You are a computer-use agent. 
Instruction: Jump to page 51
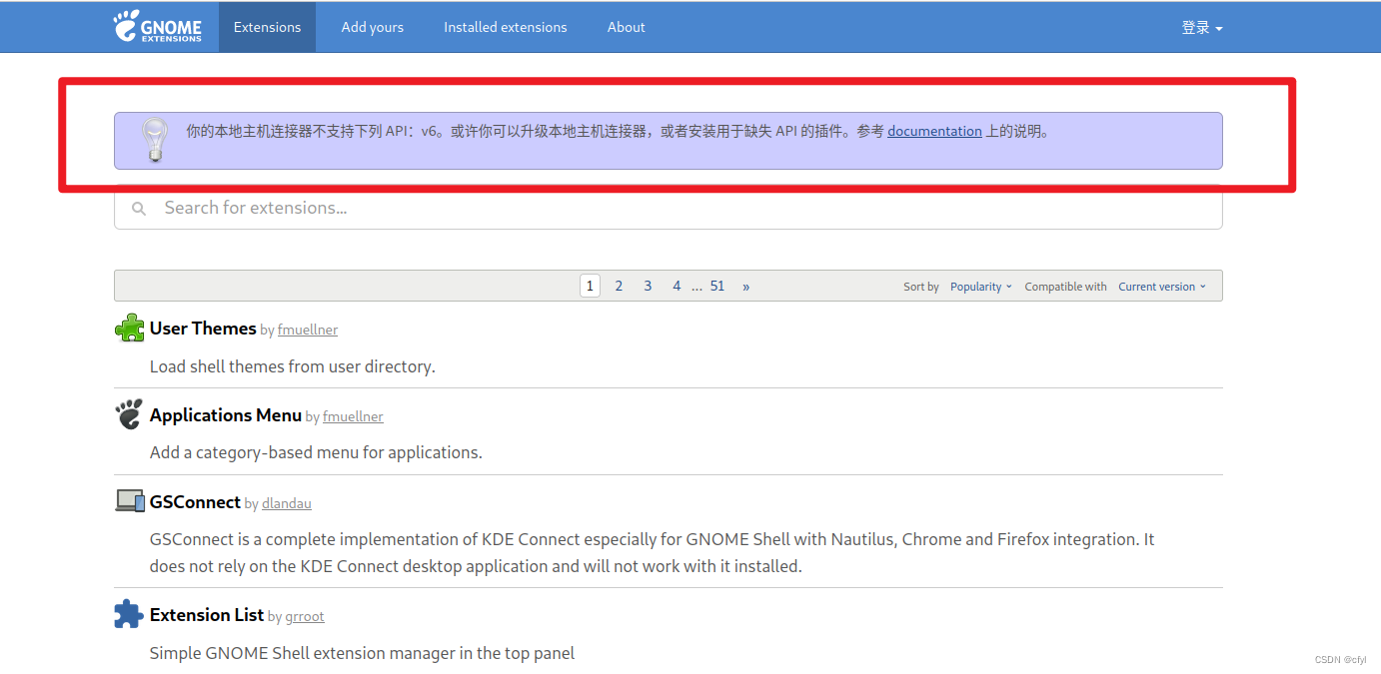click(x=717, y=286)
